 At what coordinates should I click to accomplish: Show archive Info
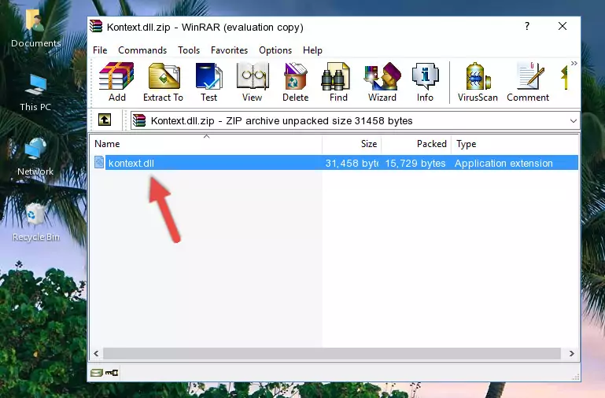425,82
